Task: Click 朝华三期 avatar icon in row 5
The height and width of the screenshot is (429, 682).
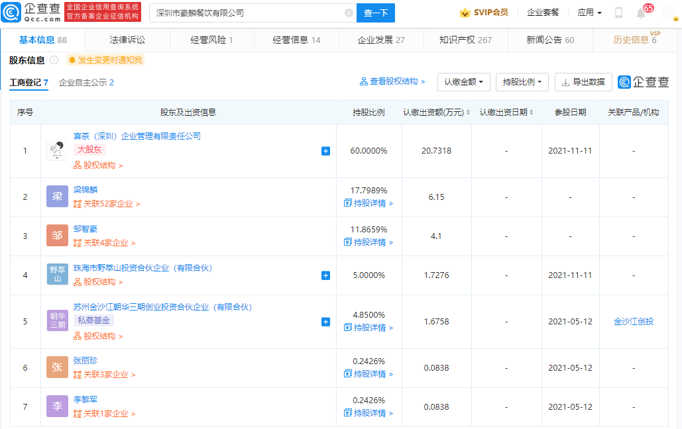Action: (x=58, y=321)
